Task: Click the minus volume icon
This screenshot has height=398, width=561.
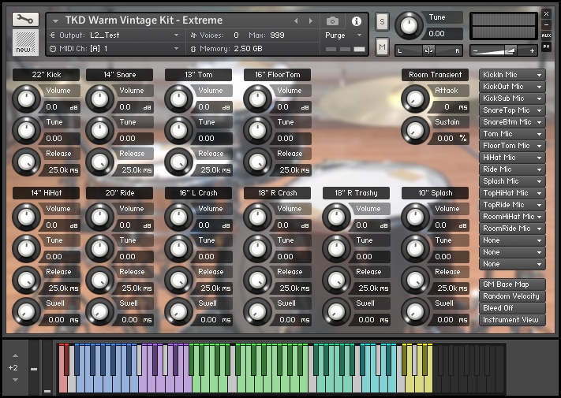Action: tap(475, 51)
